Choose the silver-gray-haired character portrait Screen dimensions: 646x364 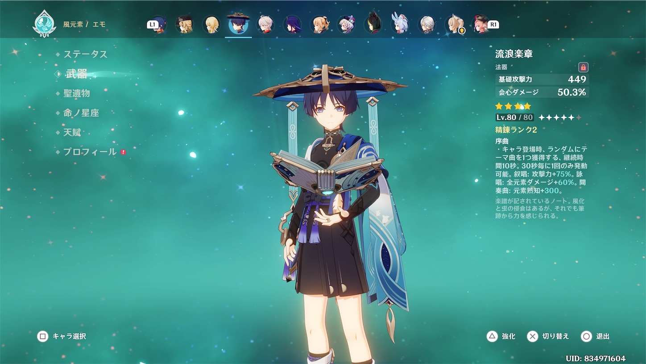click(427, 25)
